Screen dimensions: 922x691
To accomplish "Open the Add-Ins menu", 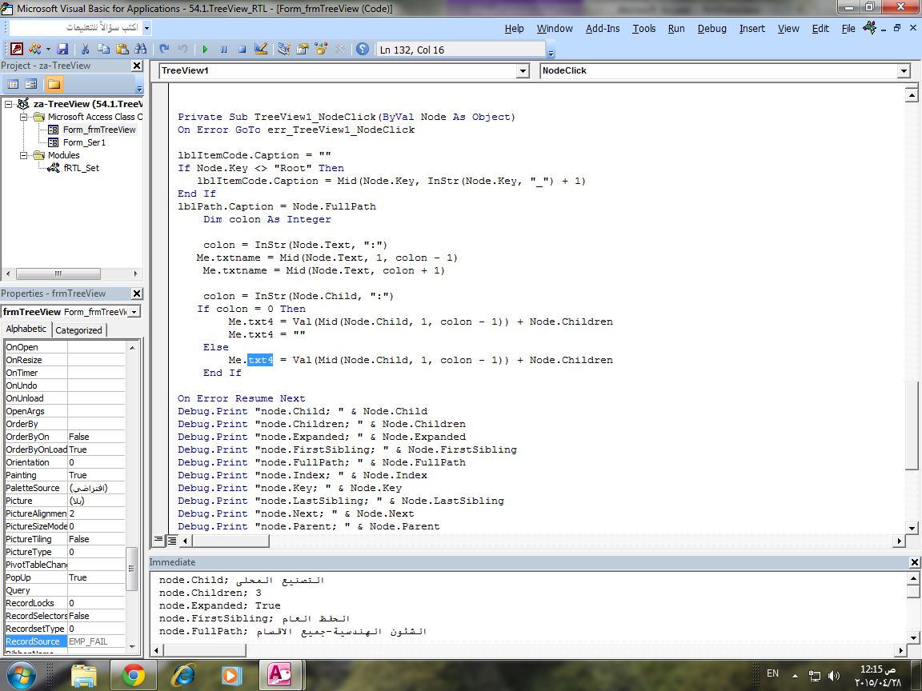I will [602, 28].
